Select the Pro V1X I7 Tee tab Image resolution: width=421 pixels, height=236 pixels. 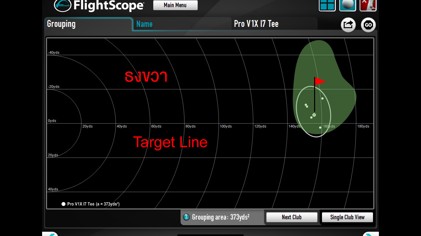pyautogui.click(x=274, y=24)
